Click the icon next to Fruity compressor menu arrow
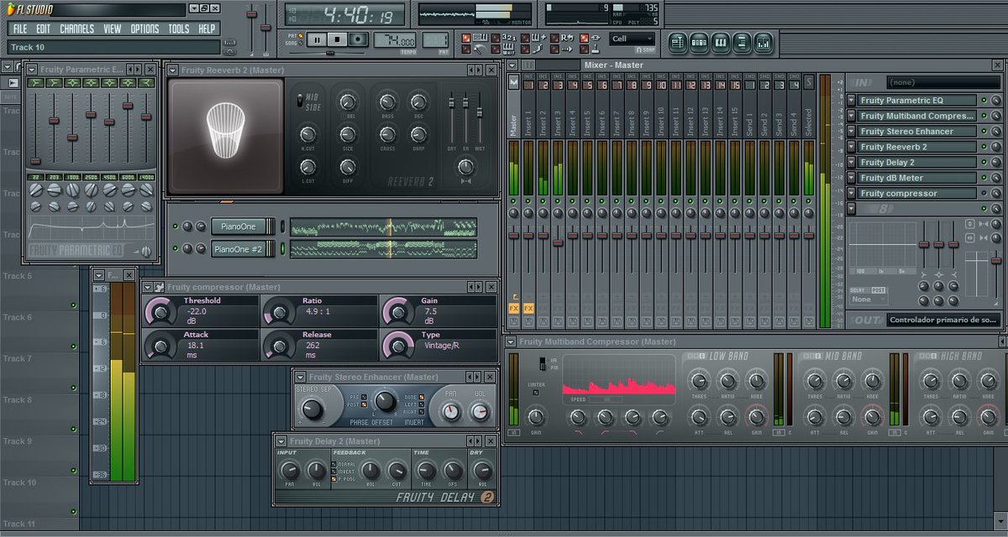This screenshot has width=1008, height=537. [159, 287]
